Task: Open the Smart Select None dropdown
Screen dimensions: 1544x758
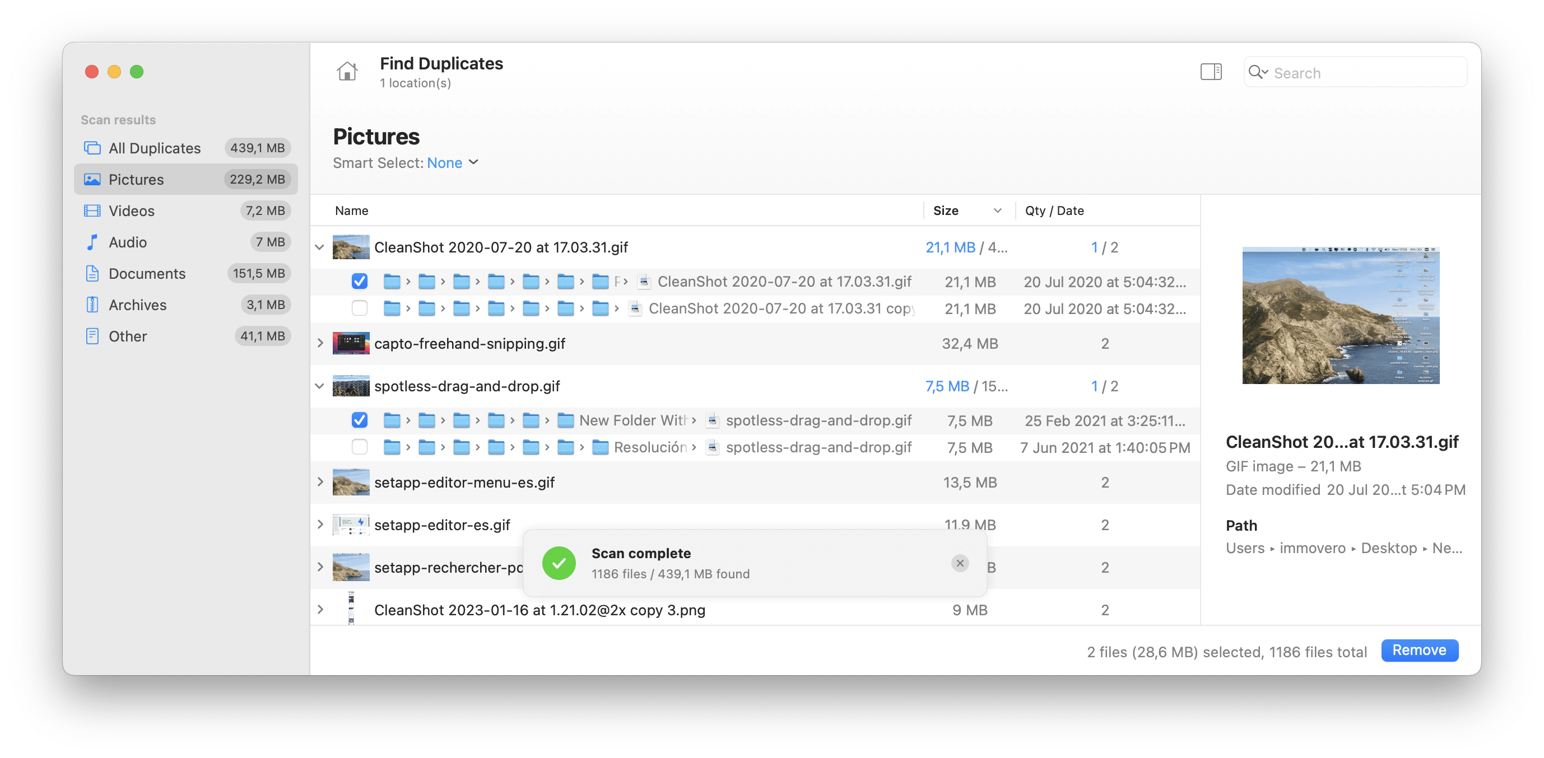Action: click(453, 163)
